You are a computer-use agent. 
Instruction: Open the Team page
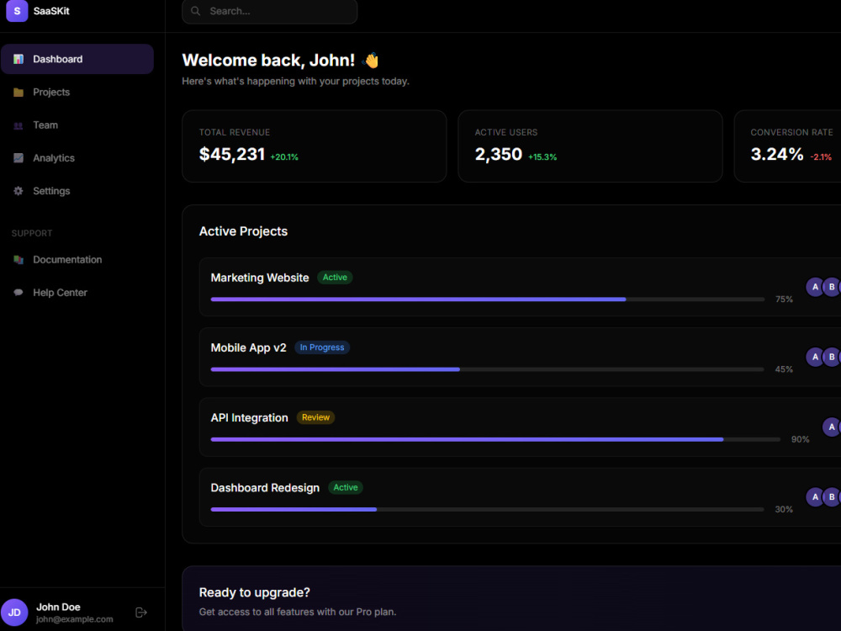(77, 125)
